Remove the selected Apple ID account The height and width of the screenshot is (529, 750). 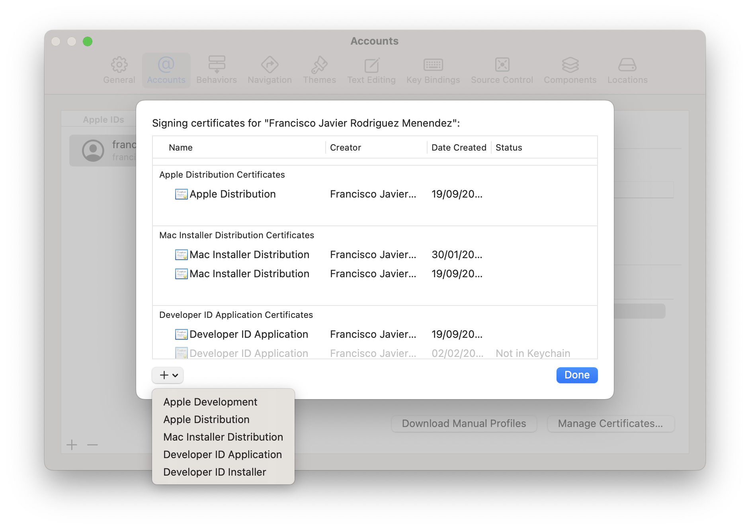92,445
